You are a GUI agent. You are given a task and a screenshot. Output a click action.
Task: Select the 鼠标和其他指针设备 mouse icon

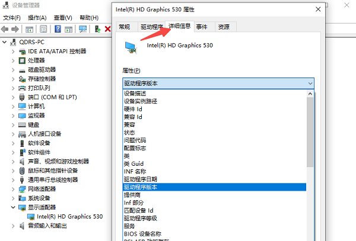pos(22,171)
